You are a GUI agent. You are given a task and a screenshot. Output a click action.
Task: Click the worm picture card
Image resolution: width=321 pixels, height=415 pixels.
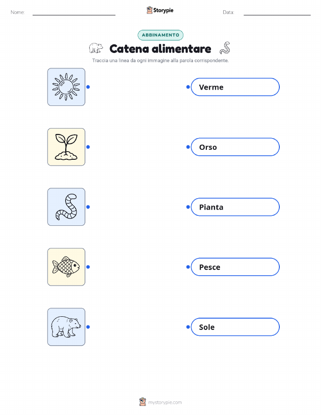coord(66,207)
